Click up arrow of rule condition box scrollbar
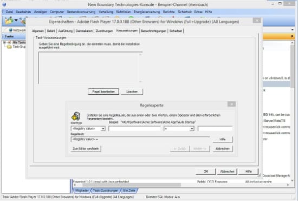The image size is (298, 201). tap(140, 55)
